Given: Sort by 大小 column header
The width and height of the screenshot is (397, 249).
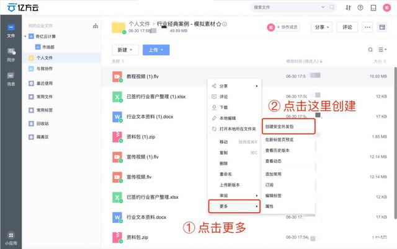Looking at the screenshot, I should 380,61.
